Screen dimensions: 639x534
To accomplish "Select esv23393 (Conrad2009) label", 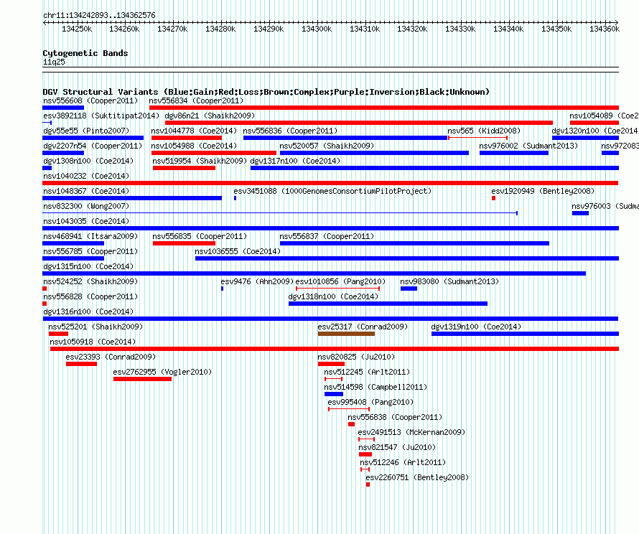I will 111,357.
